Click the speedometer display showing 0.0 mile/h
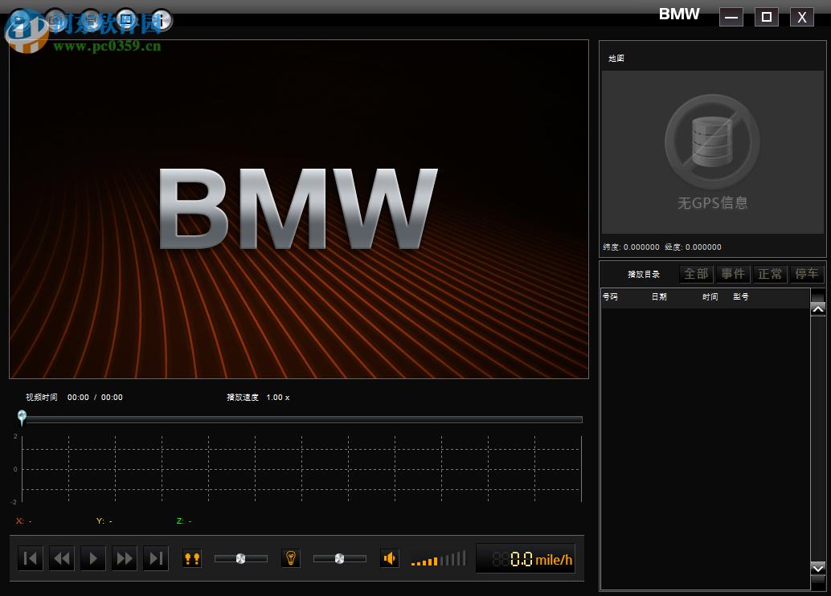The image size is (831, 596). (526, 557)
